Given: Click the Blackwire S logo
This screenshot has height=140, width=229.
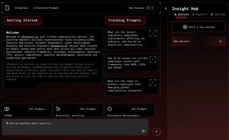Looking at the screenshot, I should [7, 8].
